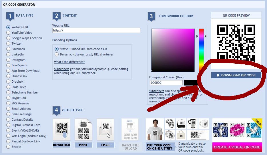The height and width of the screenshot is (155, 267).
Task: Pick the FourSquare radio option
Action: click(8, 65)
